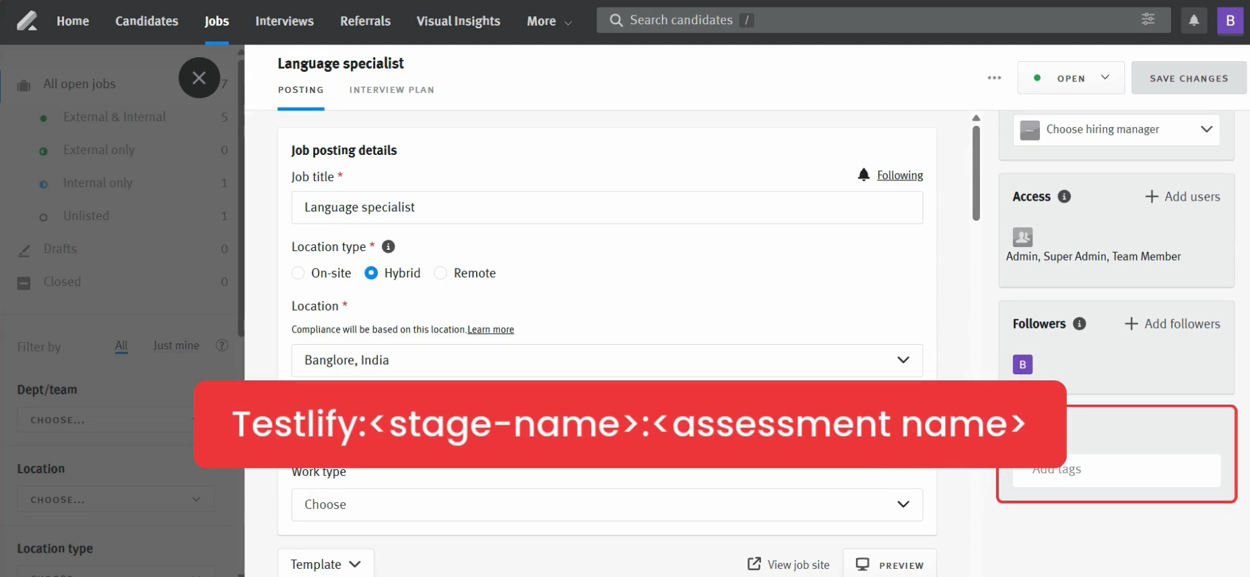Click the View job site external icon
This screenshot has height=577, width=1250.
[754, 564]
